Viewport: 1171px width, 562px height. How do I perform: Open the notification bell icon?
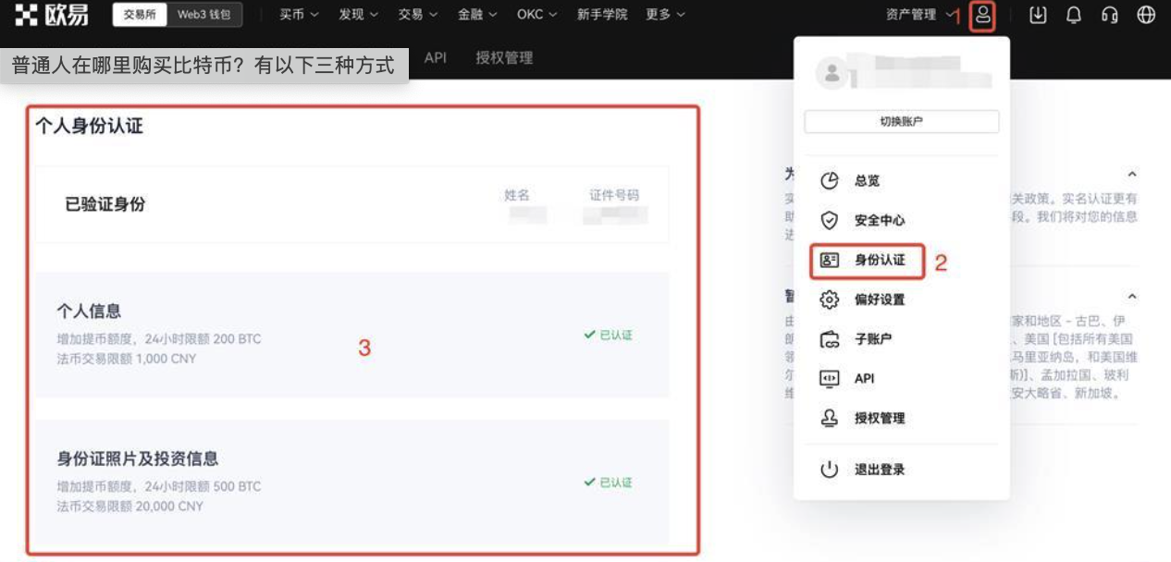[1074, 16]
